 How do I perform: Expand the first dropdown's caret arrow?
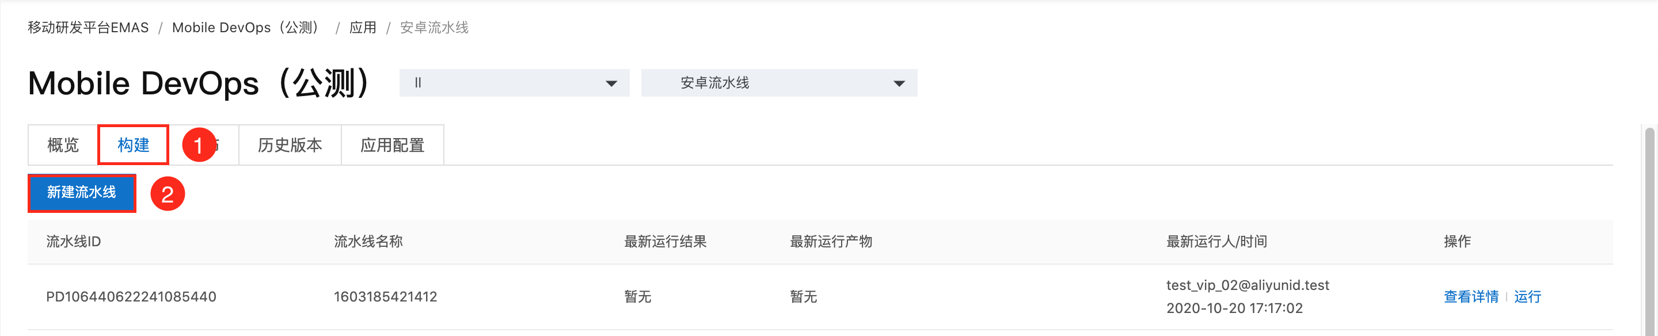pos(611,83)
